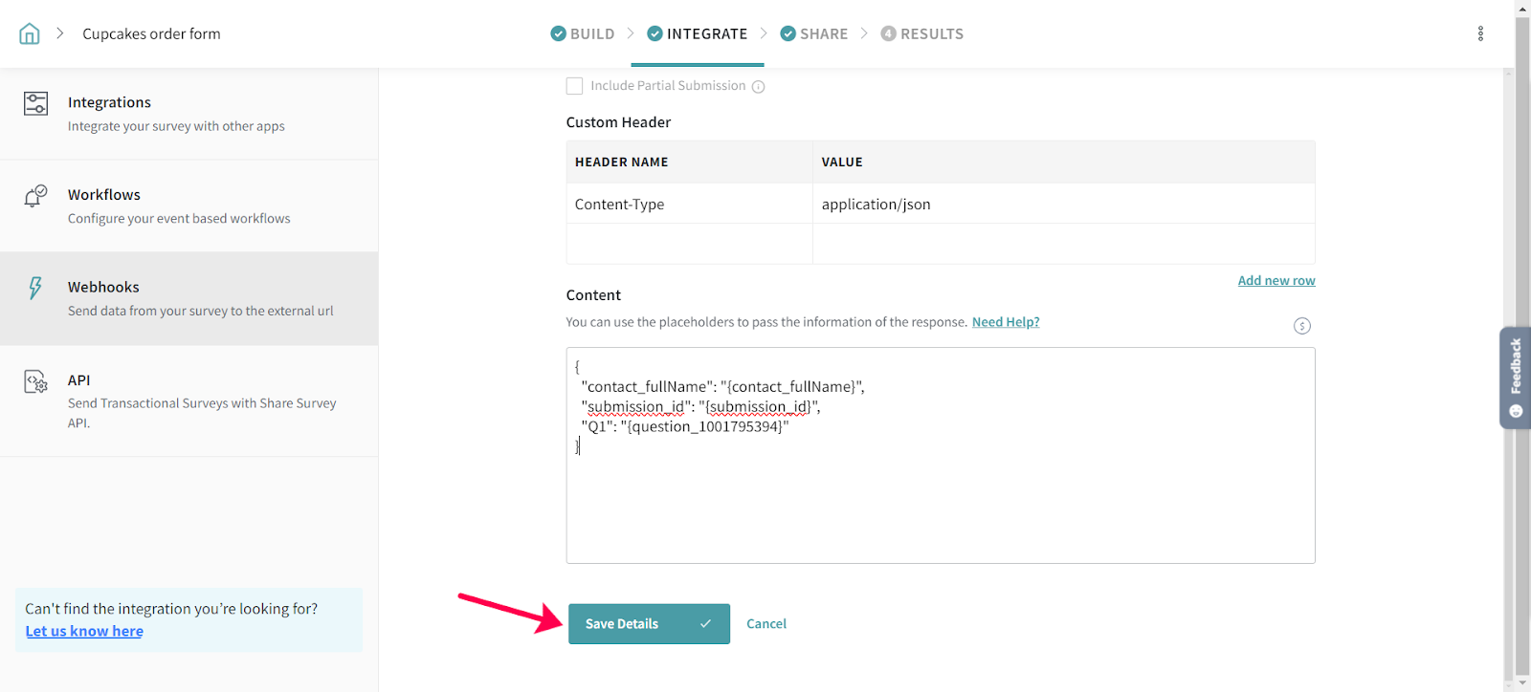Click the Workflows bell icon
Image resolution: width=1531 pixels, height=692 pixels.
point(35,196)
